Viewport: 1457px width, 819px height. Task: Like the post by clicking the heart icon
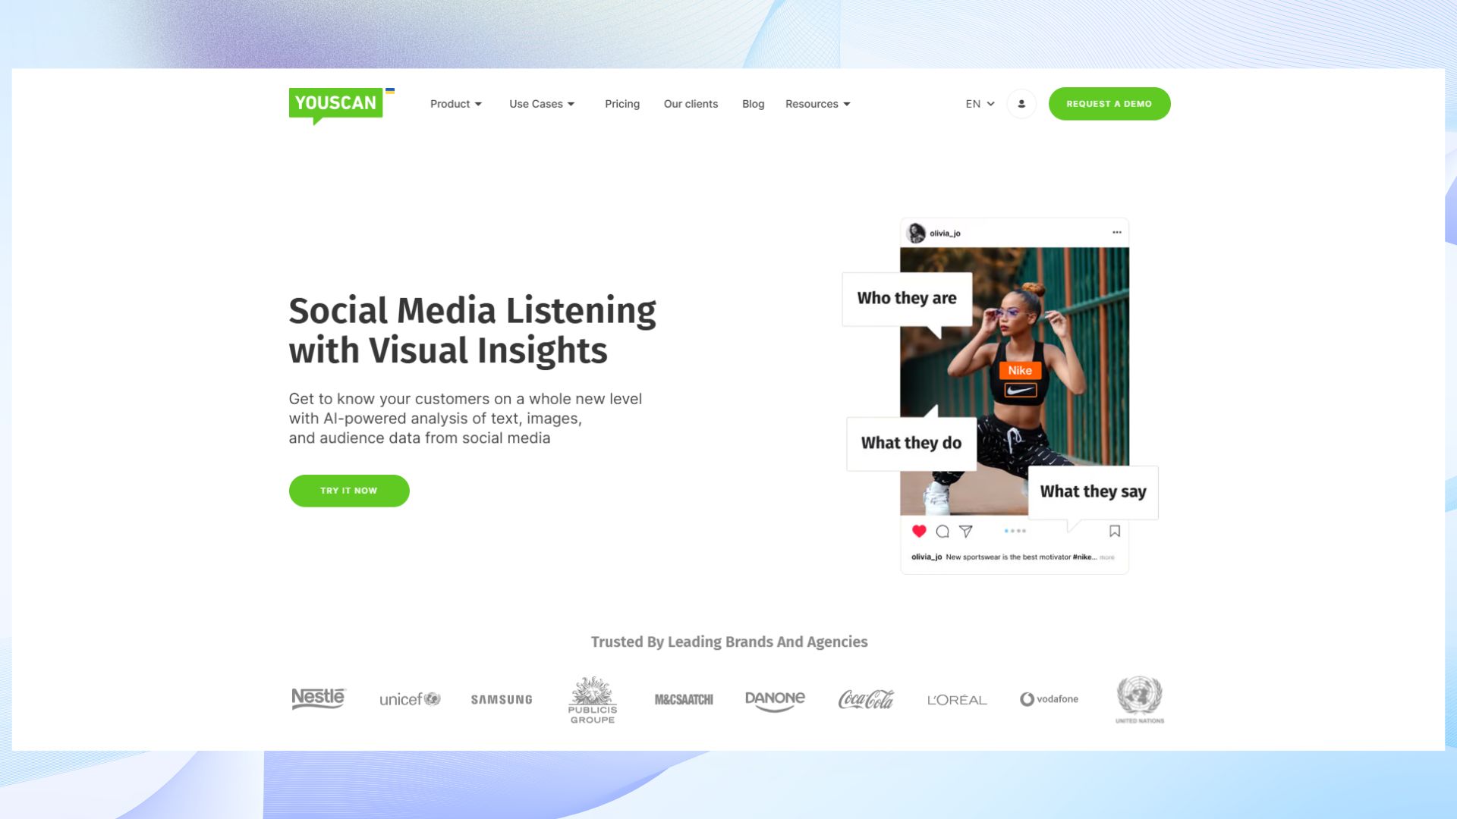918,531
